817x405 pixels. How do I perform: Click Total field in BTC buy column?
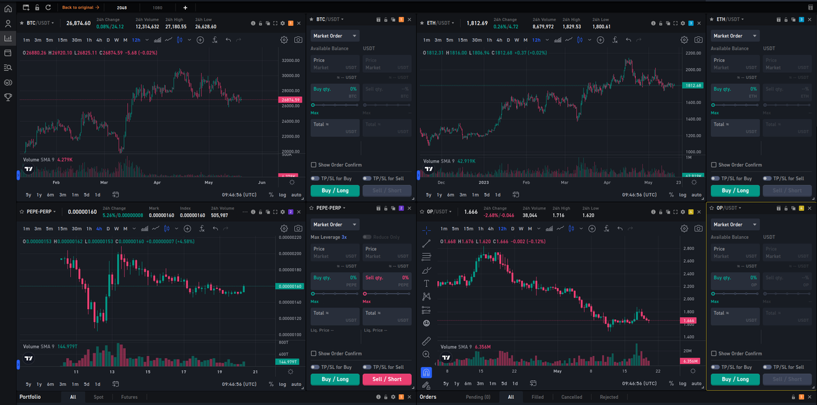[x=335, y=127]
